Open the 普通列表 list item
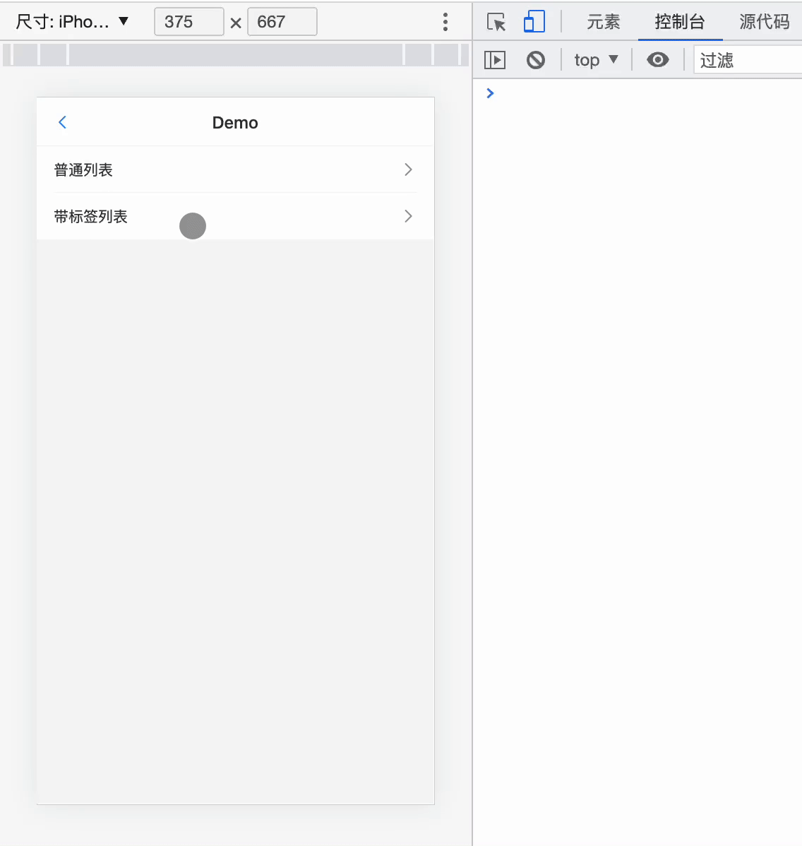Screen dimensions: 802x846 click(x=235, y=169)
